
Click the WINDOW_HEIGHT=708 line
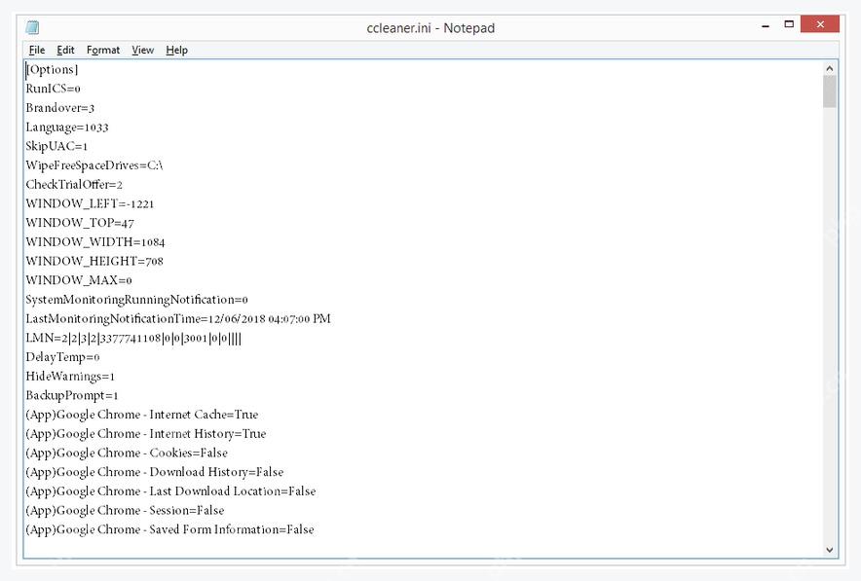(94, 261)
